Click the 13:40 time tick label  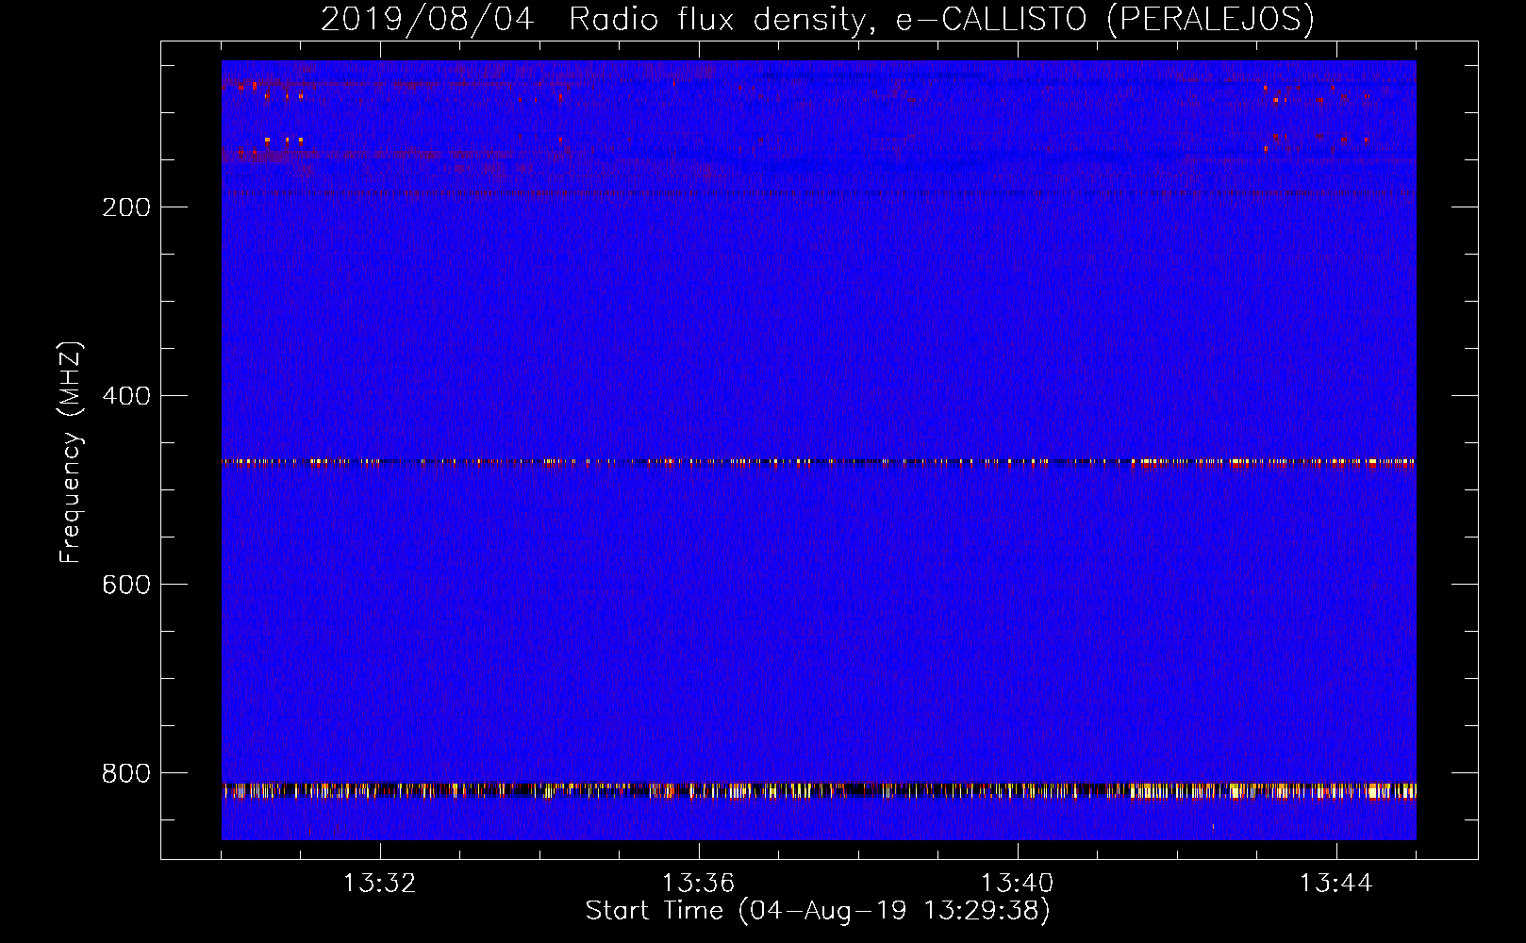(1017, 884)
